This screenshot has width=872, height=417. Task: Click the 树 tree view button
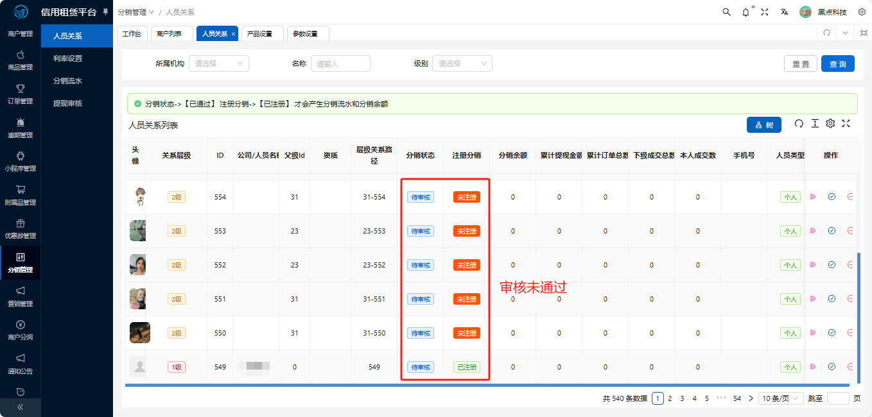tap(764, 124)
